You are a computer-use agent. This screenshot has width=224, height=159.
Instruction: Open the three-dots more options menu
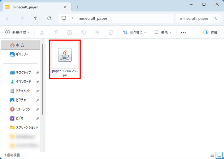[x=183, y=32]
